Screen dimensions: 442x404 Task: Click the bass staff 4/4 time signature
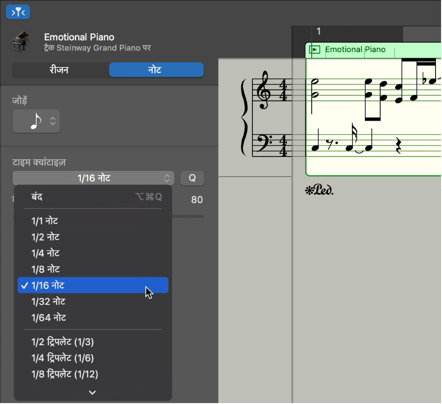pyautogui.click(x=283, y=146)
